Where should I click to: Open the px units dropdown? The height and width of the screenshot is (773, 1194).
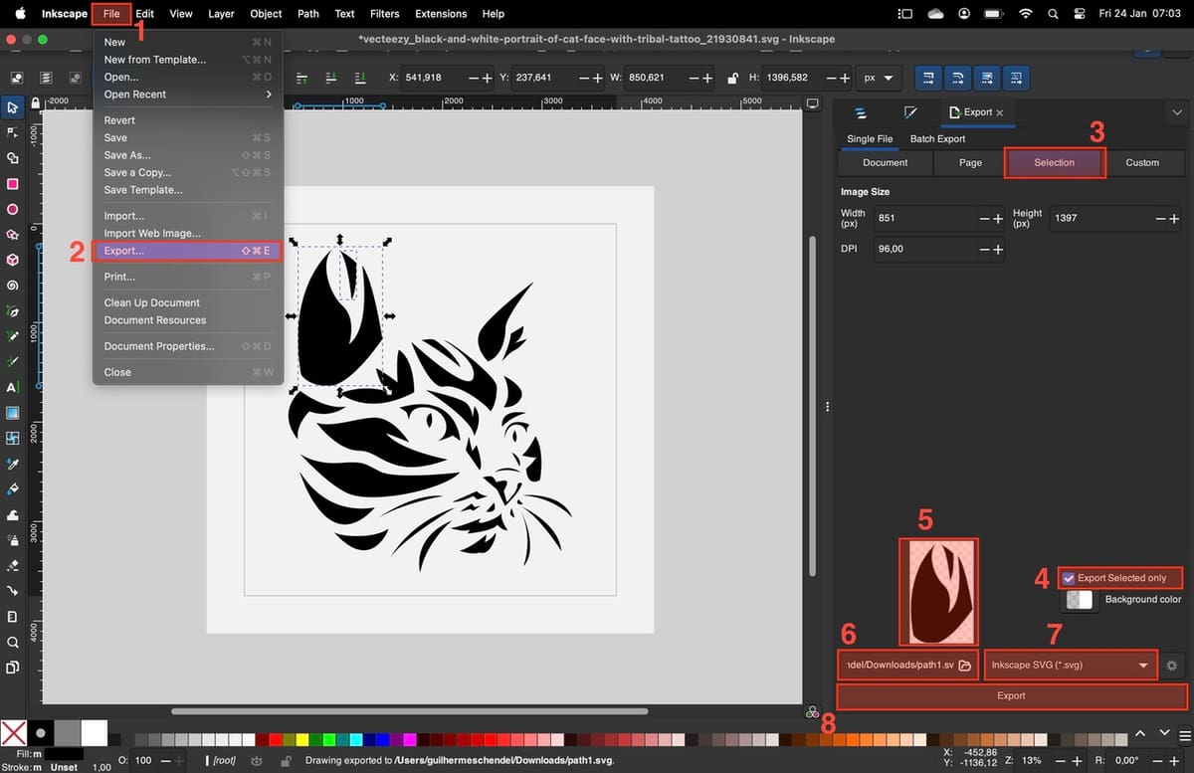pyautogui.click(x=878, y=78)
